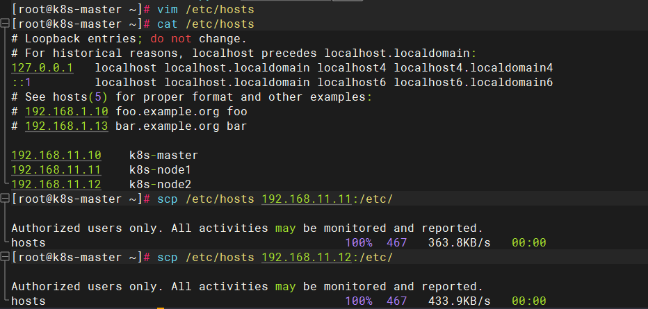The width and height of the screenshot is (648, 309).
Task: Click the 'k8s-node1' hostname
Action: [161, 169]
